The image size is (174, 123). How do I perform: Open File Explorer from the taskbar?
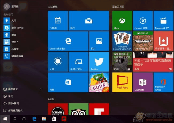44,119
